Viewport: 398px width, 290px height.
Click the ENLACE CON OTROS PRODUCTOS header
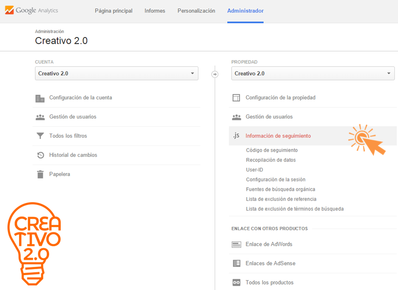[269, 228]
